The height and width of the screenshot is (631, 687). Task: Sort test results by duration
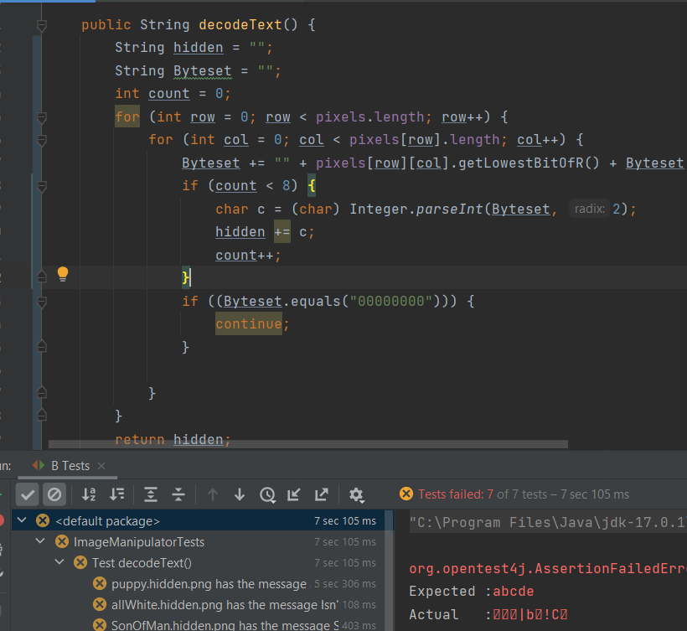pos(117,494)
